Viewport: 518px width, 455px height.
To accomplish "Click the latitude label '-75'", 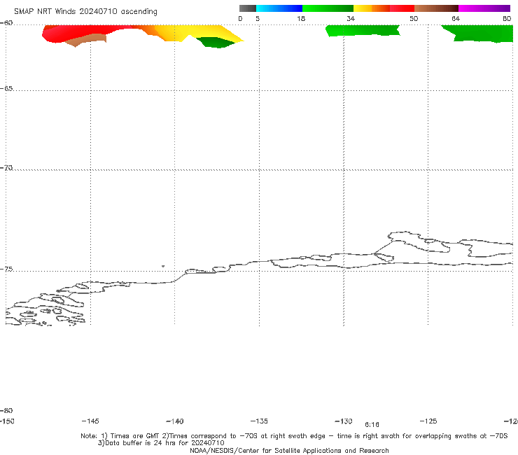I will pos(6,269).
